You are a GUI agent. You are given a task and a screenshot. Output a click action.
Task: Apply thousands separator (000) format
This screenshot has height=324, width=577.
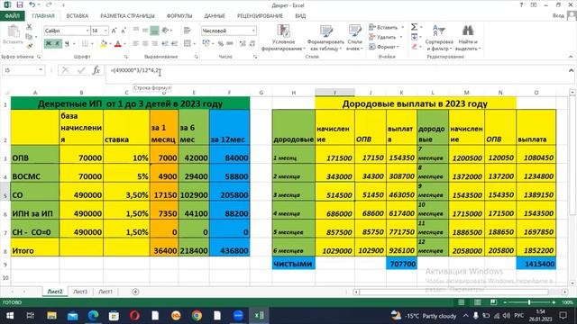click(x=230, y=44)
